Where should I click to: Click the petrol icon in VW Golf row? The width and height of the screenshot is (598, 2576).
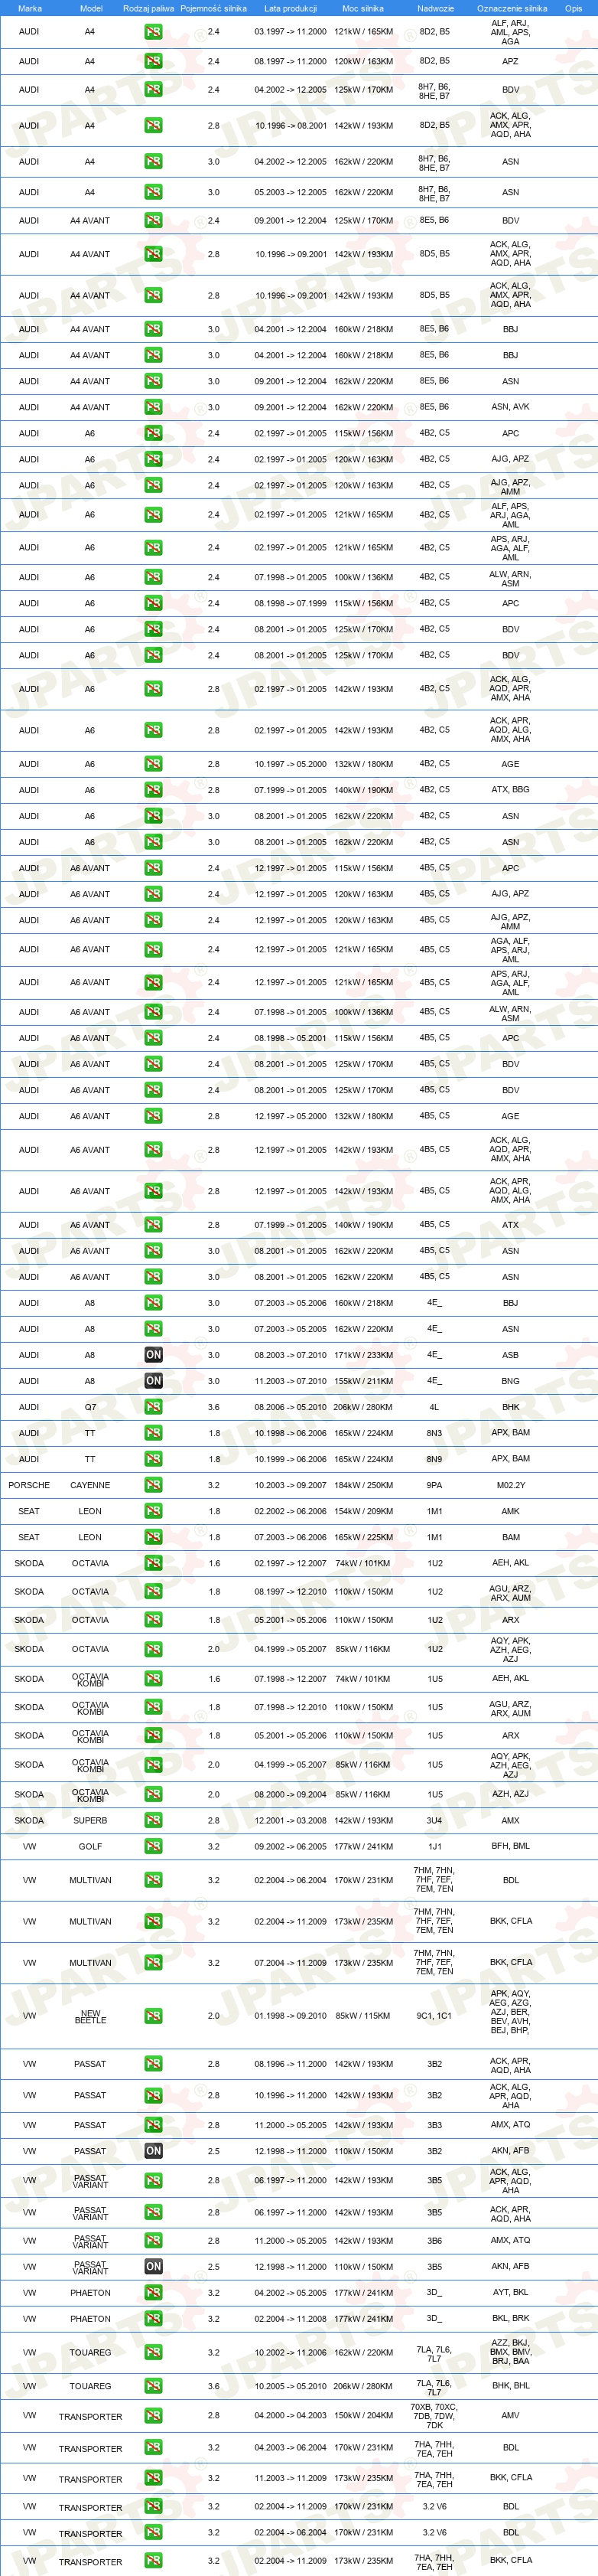153,1846
